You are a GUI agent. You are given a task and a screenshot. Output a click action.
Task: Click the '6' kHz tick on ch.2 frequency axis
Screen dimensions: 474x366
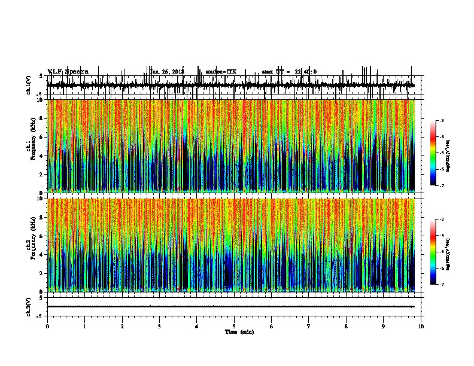(42, 236)
